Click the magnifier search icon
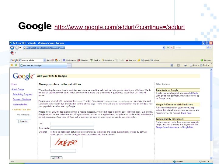The image size is (219, 164). tap(208, 48)
